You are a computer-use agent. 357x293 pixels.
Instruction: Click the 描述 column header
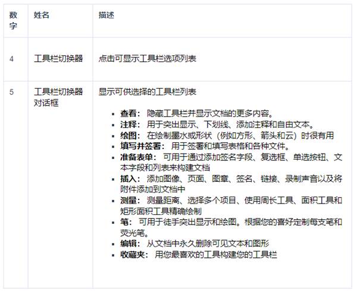click(x=107, y=15)
